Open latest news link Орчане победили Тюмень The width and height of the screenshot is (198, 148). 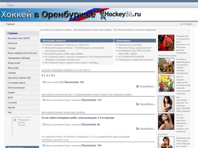pyautogui.click(x=67, y=45)
